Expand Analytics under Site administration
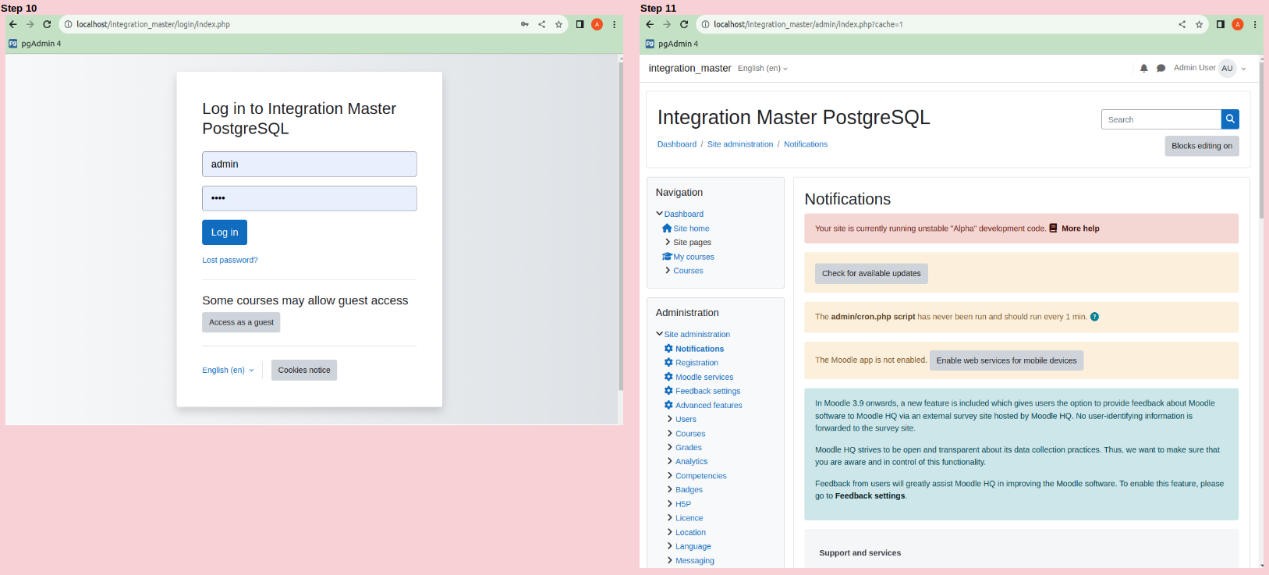The height and width of the screenshot is (575, 1269). [669, 461]
